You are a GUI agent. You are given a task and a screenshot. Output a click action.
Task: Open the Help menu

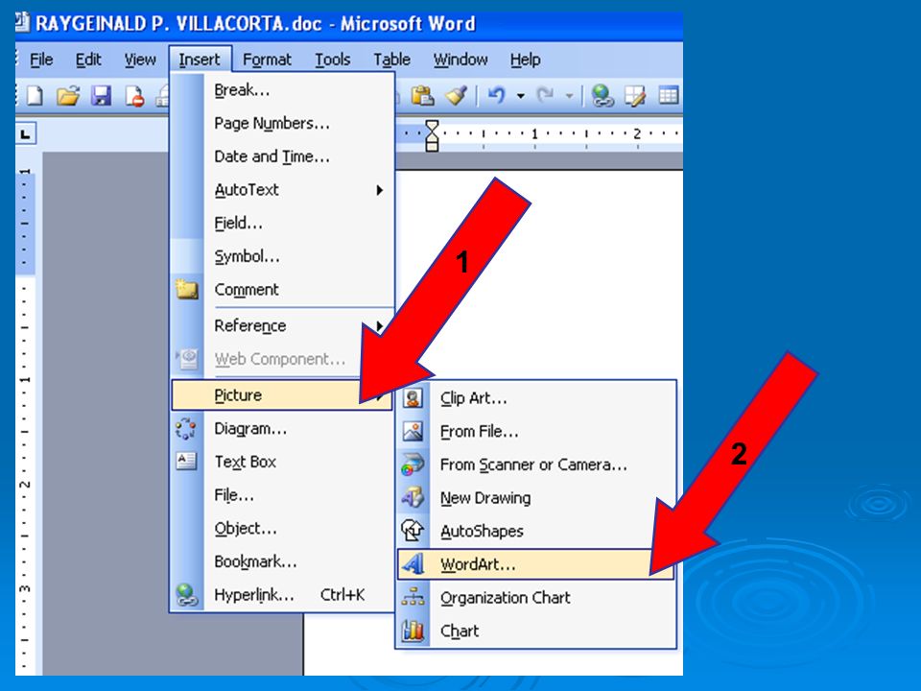(525, 60)
